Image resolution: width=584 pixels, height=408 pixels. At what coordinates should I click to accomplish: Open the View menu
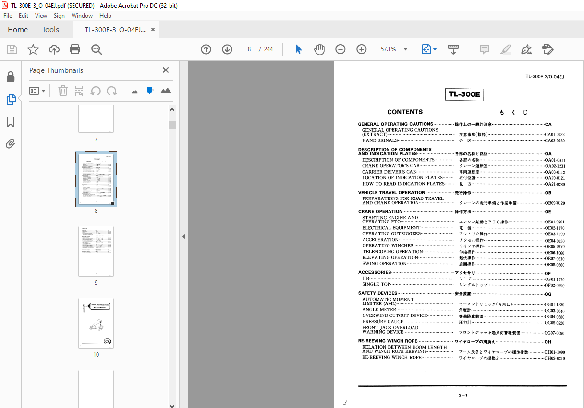(x=41, y=16)
